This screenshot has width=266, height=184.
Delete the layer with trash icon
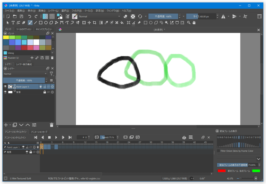coord(52,125)
